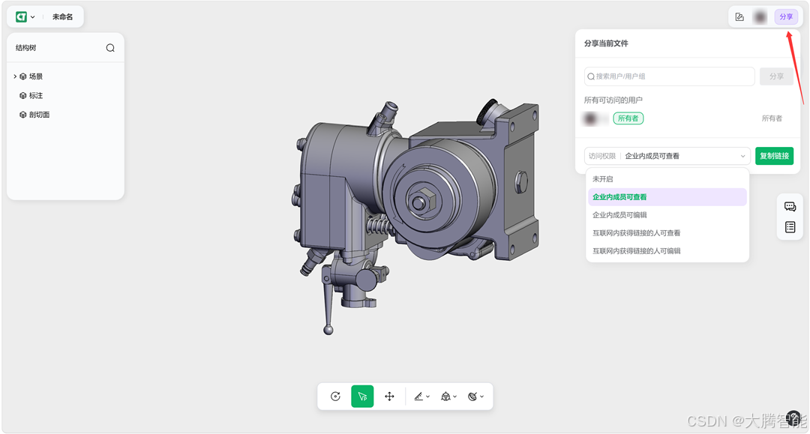Screen dimensions: 810x434
Task: Expand the exploded view dropdown arrow
Action: (x=454, y=397)
